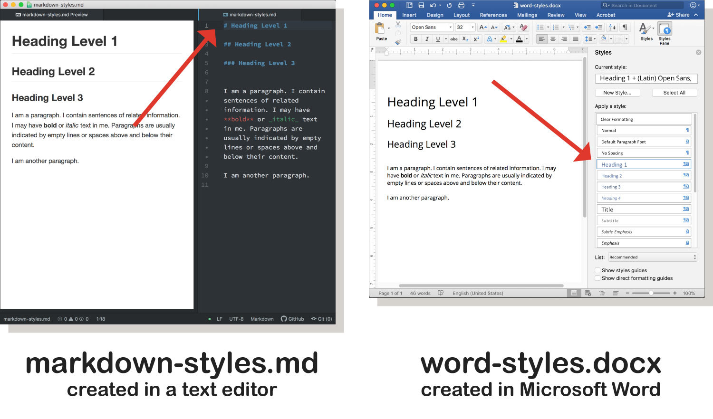Click the Justify text icon

click(576, 39)
